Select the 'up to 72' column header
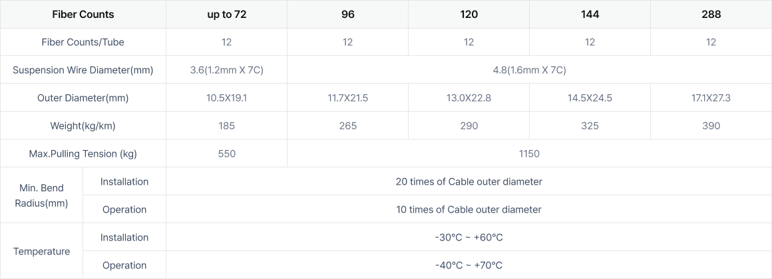The image size is (772, 279). pyautogui.click(x=226, y=14)
